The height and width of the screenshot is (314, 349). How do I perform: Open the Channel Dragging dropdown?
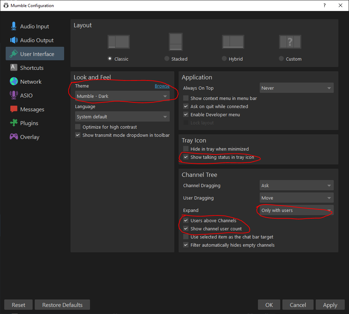tap(296, 185)
